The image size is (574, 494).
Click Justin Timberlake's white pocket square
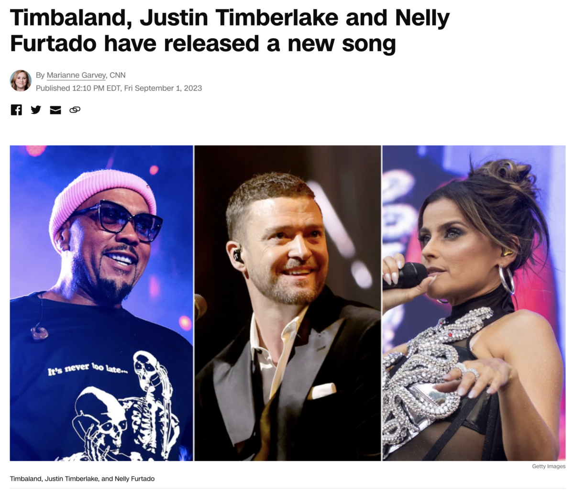click(x=322, y=391)
